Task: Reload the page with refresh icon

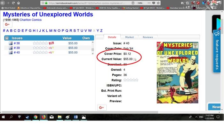Action: [13, 3]
